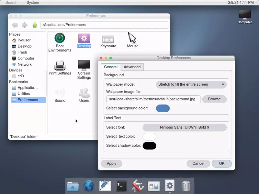Image resolution: width=259 pixels, height=194 pixels.
Task: Open the System menu
Action: coord(32,2)
